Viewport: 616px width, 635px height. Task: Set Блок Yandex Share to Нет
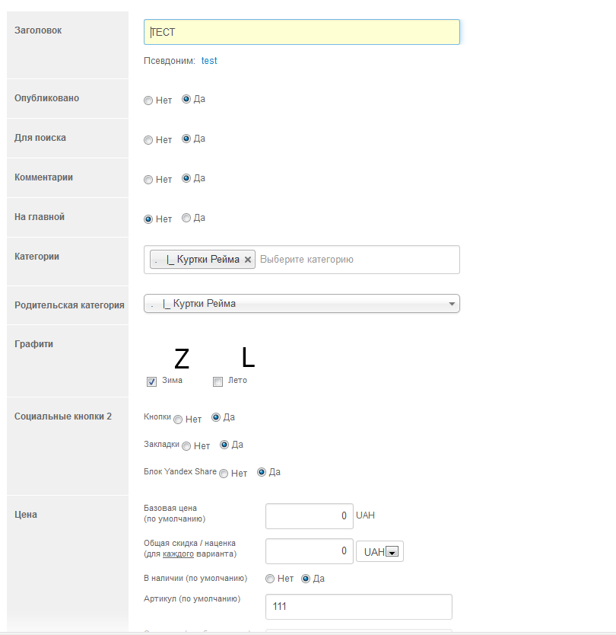224,474
